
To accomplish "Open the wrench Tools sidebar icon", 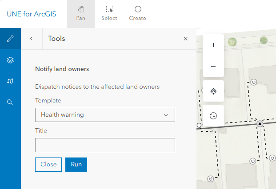I will coord(10,39).
